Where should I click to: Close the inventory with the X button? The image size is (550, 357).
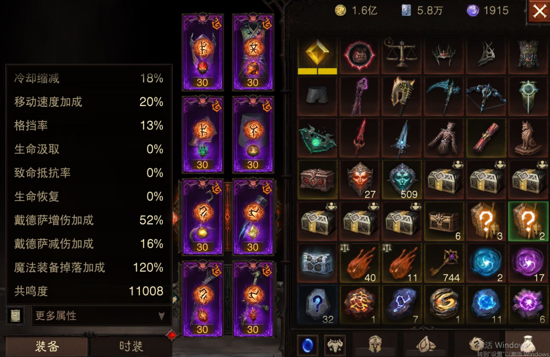click(x=539, y=11)
